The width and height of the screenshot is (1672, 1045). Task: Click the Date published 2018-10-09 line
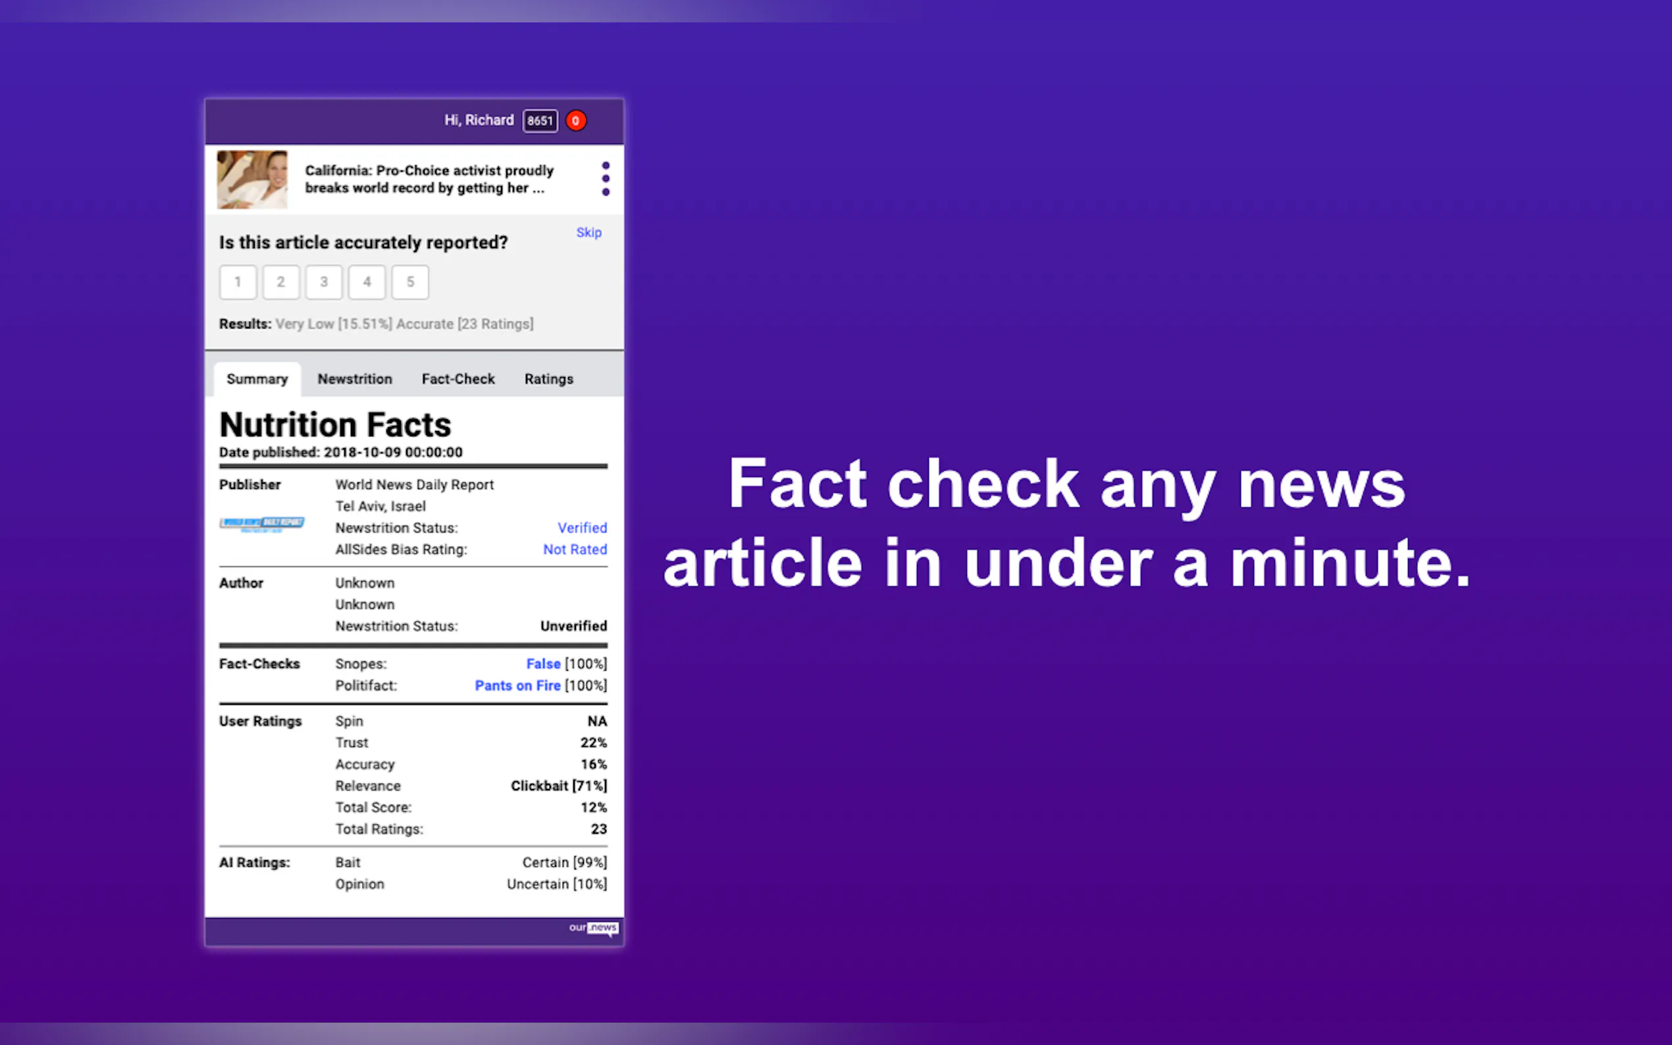pos(341,453)
